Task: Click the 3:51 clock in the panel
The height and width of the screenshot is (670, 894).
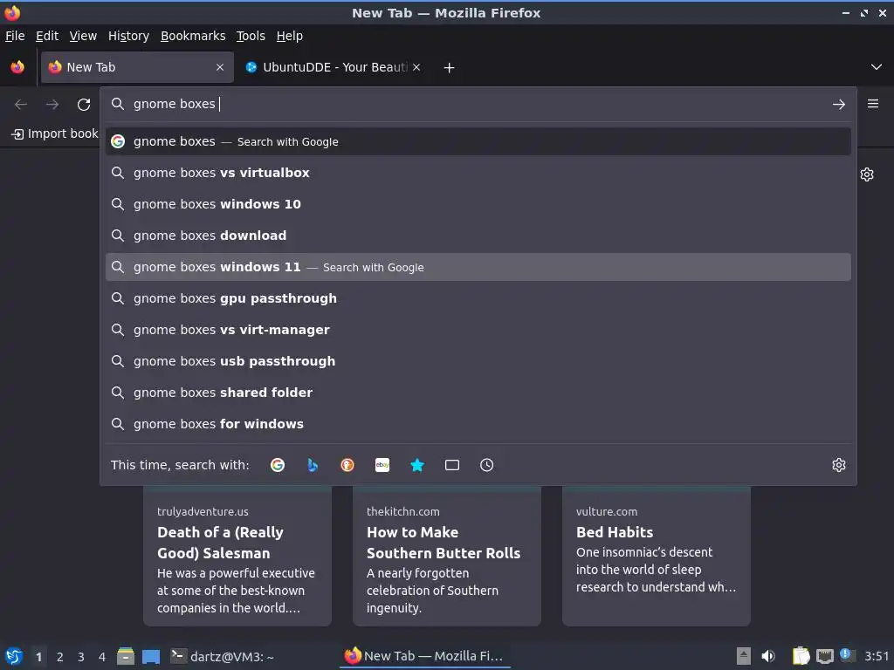Action: [x=877, y=656]
